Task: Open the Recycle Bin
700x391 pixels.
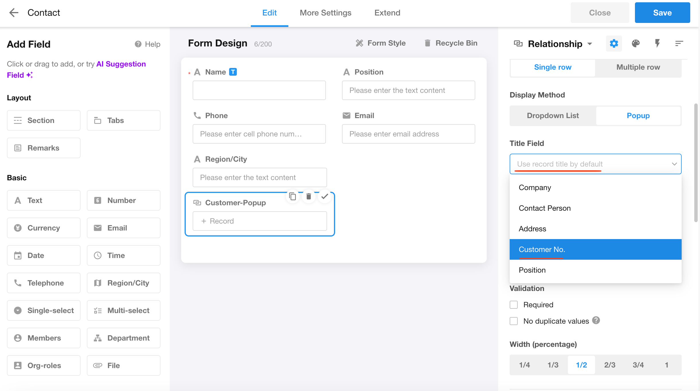Action: pos(451,43)
